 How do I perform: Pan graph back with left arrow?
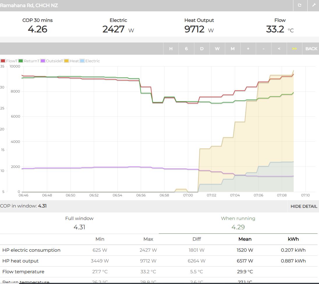pyautogui.click(x=279, y=49)
